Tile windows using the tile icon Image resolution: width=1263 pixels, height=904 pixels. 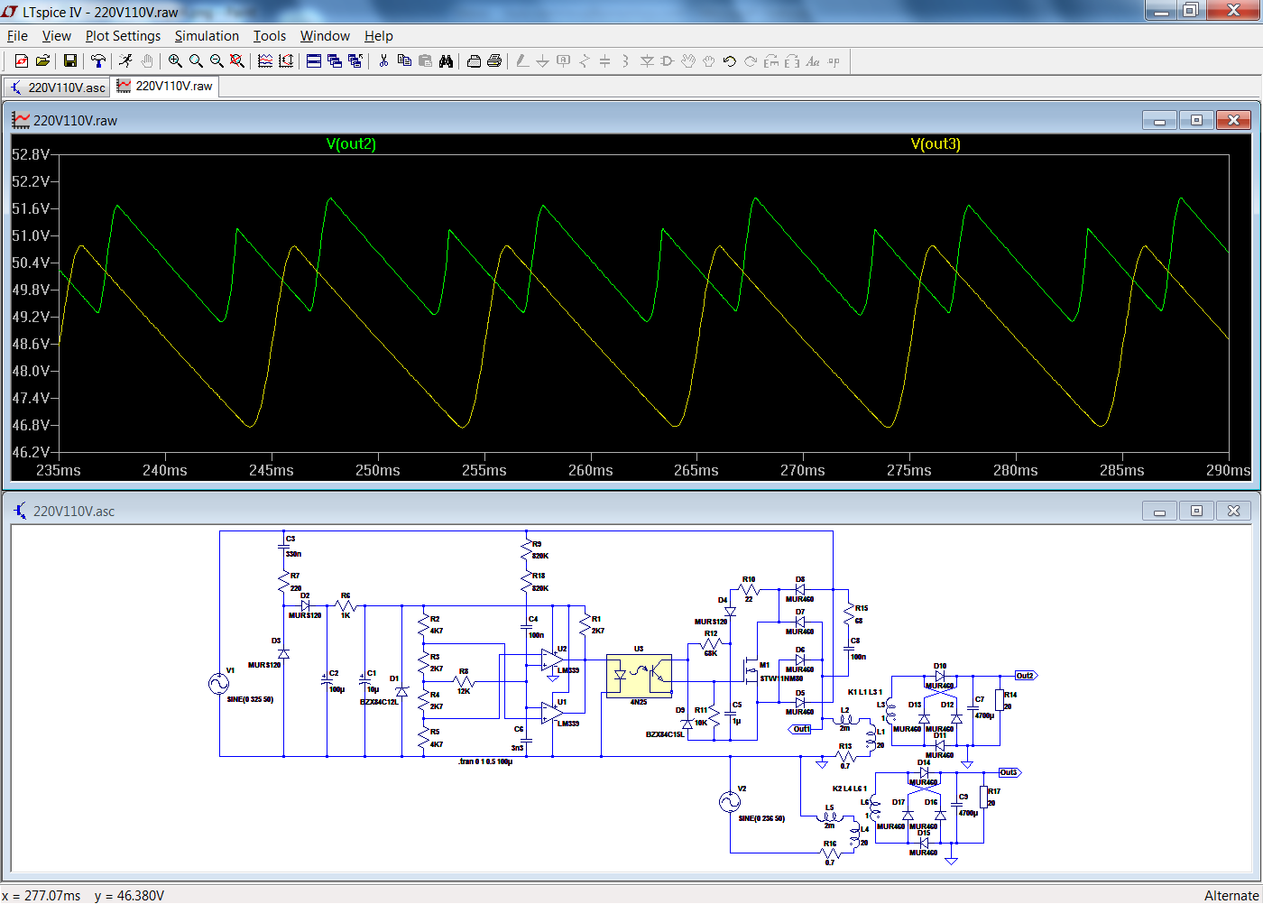point(314,61)
